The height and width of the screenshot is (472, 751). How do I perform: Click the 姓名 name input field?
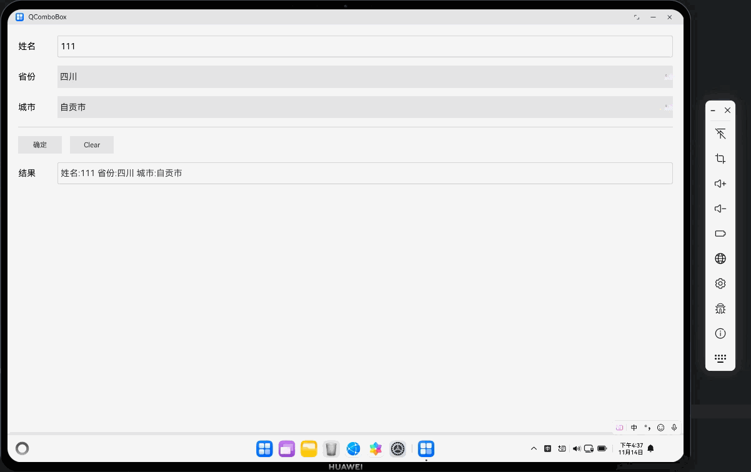365,46
